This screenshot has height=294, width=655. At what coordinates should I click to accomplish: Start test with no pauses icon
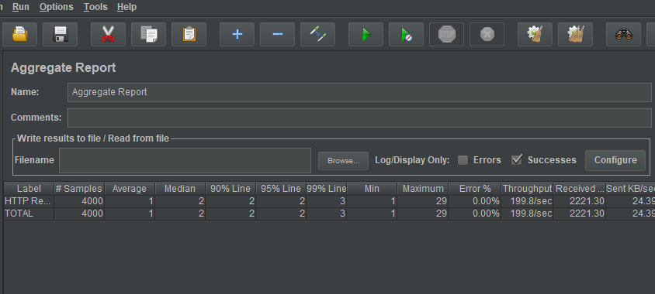pos(406,34)
